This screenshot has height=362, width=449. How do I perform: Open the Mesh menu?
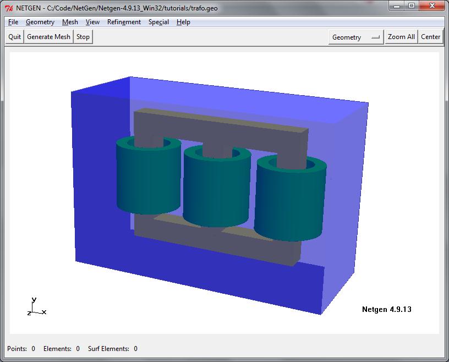click(70, 22)
